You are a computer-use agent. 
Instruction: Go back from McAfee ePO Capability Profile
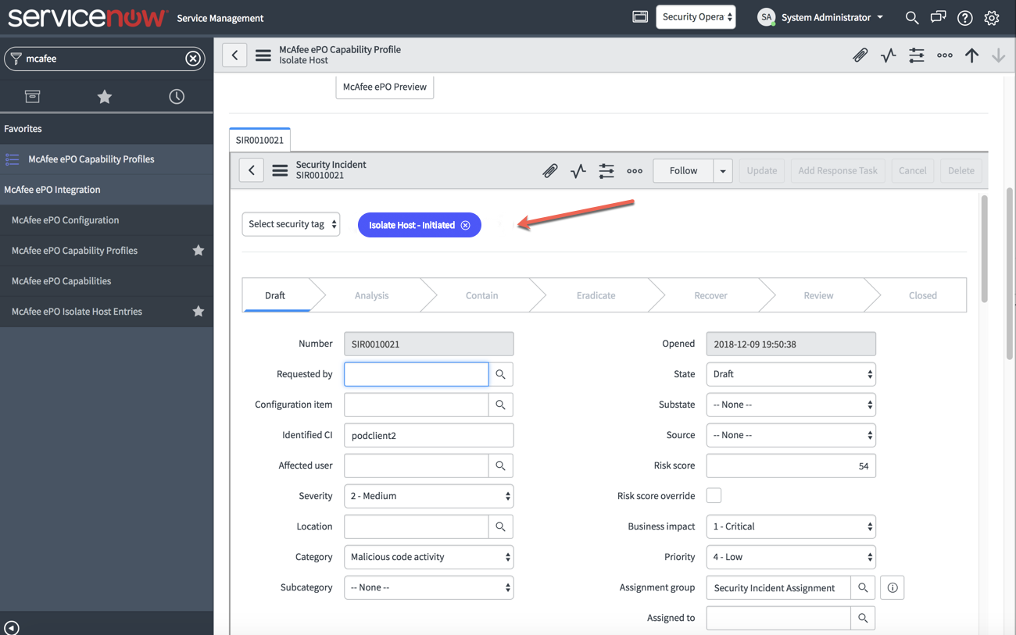[x=234, y=55]
